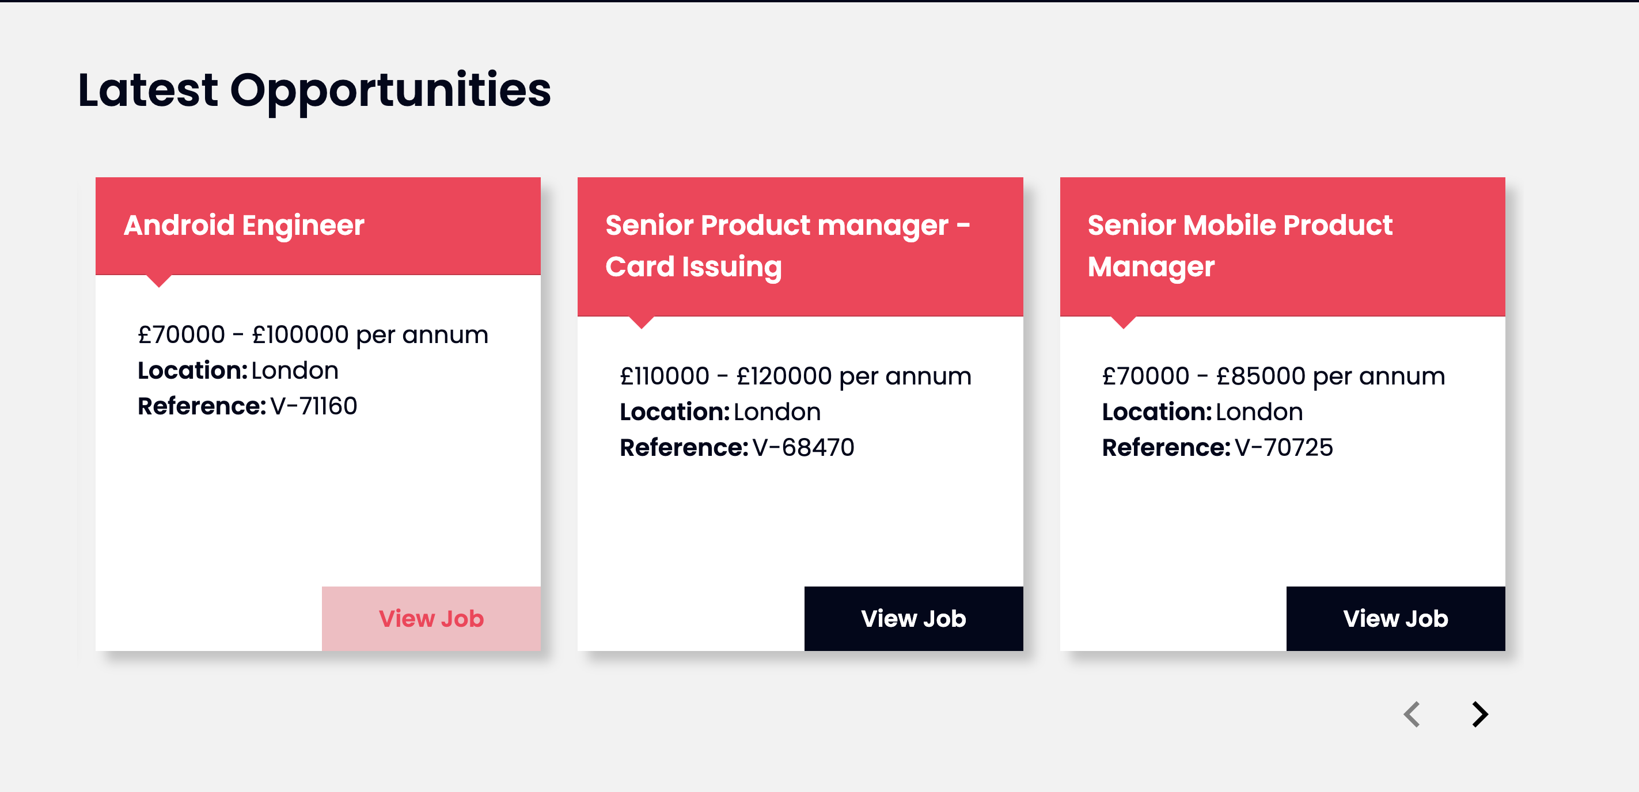Click the £70000 - £100000 per annum salary
Screen dimensions: 1639x792
[x=313, y=334]
